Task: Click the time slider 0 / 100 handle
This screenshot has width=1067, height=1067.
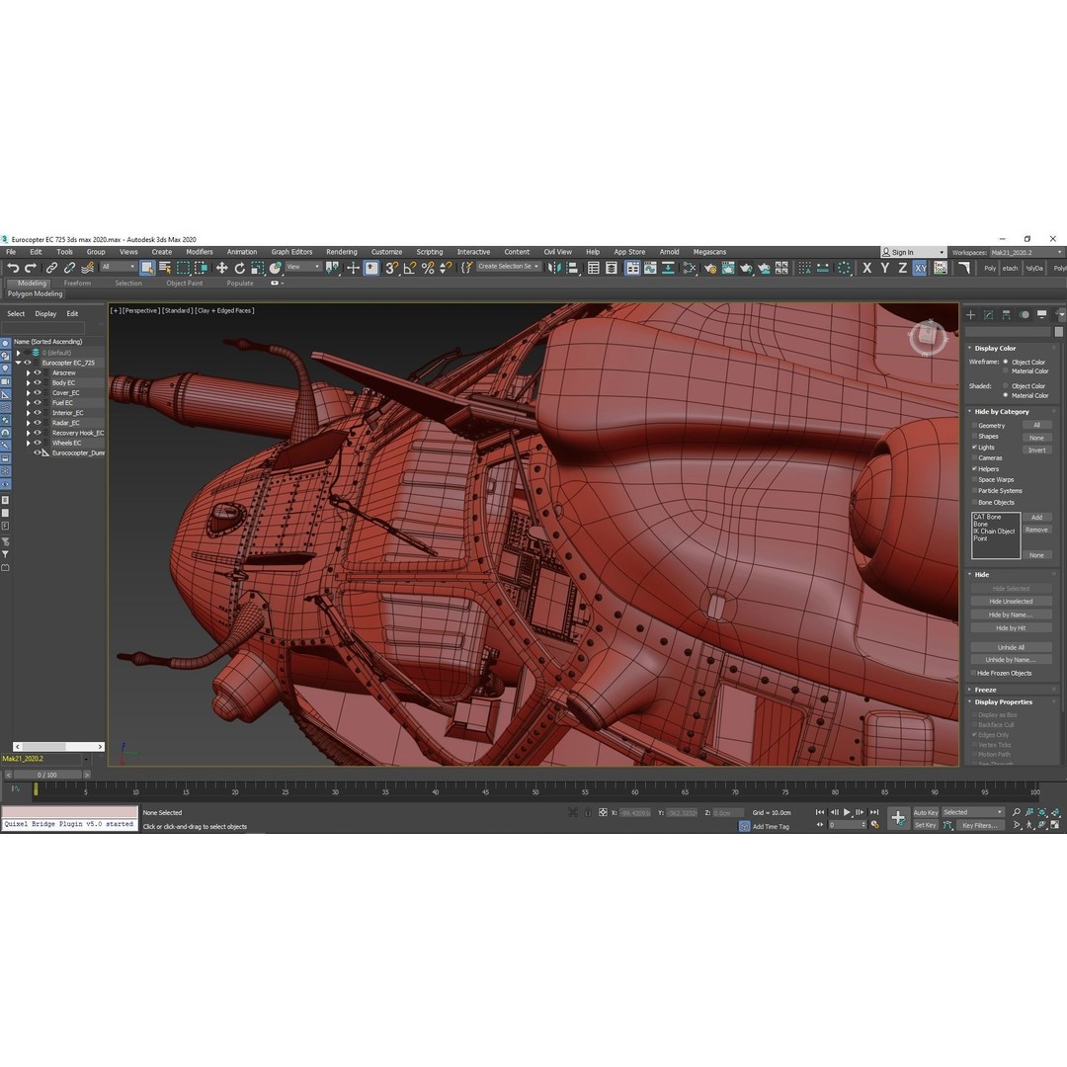Action: (x=47, y=775)
